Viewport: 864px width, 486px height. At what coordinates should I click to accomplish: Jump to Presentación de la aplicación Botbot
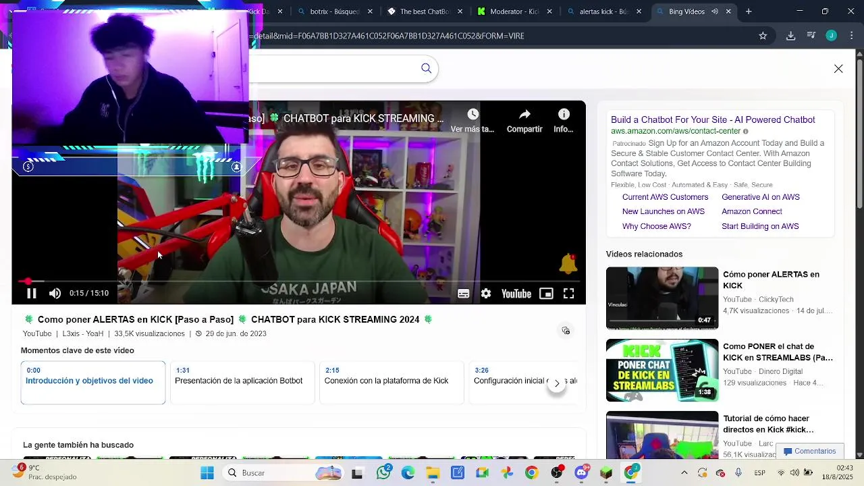tap(241, 383)
